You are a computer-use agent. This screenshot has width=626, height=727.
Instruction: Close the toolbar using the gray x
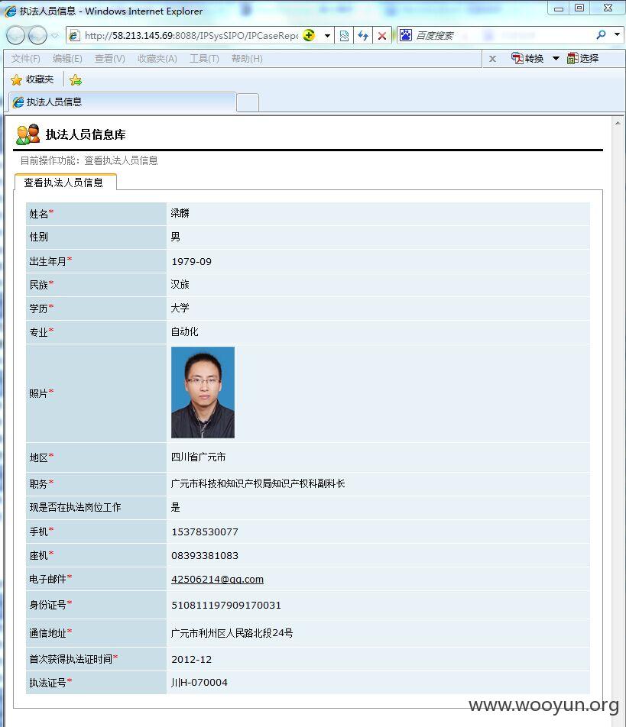492,59
